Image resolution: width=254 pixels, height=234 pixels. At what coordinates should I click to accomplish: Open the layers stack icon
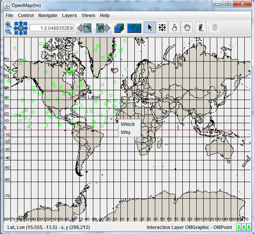119,28
